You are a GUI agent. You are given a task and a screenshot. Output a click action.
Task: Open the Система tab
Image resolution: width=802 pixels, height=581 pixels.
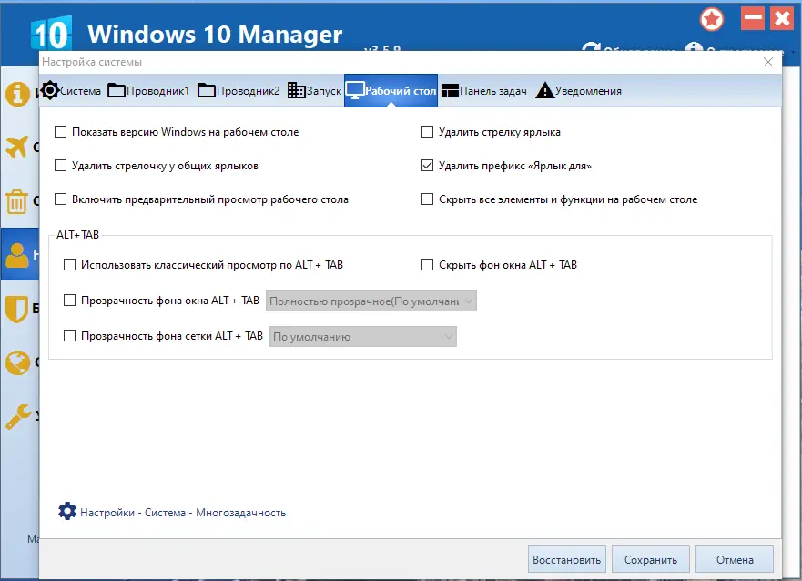[x=71, y=90]
